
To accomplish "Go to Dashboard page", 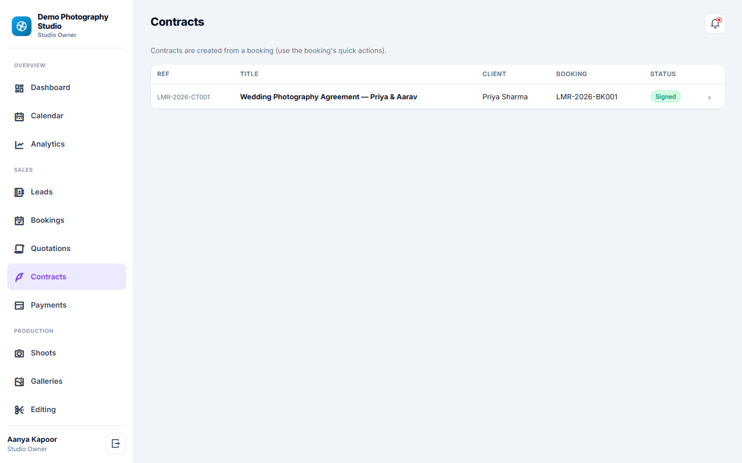I will pyautogui.click(x=66, y=88).
